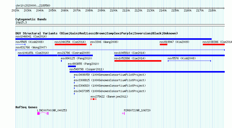
Task: Open esv990125 (Pang2010) label
Action: [76, 58]
